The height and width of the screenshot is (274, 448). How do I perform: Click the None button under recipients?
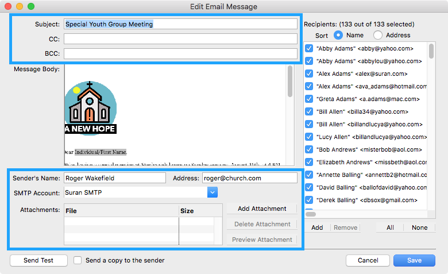coord(419,227)
